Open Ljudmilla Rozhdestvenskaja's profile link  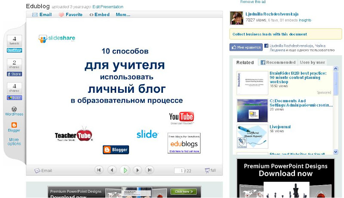(272, 14)
